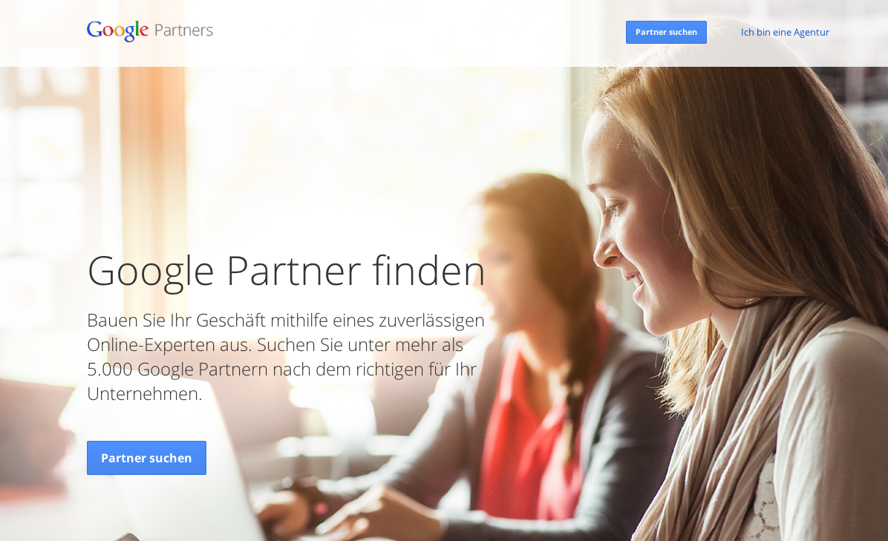The image size is (888, 541).
Task: Click the colorful Google logo in header
Action: [117, 30]
